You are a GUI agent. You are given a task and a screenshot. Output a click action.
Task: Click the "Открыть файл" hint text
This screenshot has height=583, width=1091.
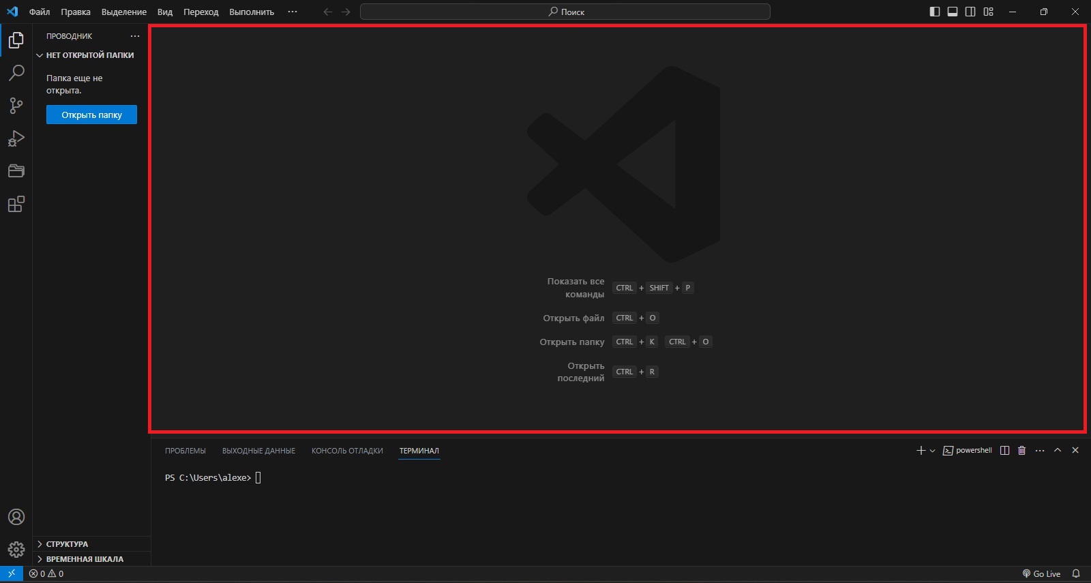point(573,318)
